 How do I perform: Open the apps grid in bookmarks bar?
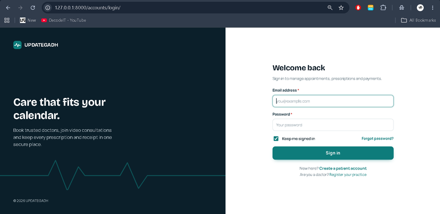point(7,20)
